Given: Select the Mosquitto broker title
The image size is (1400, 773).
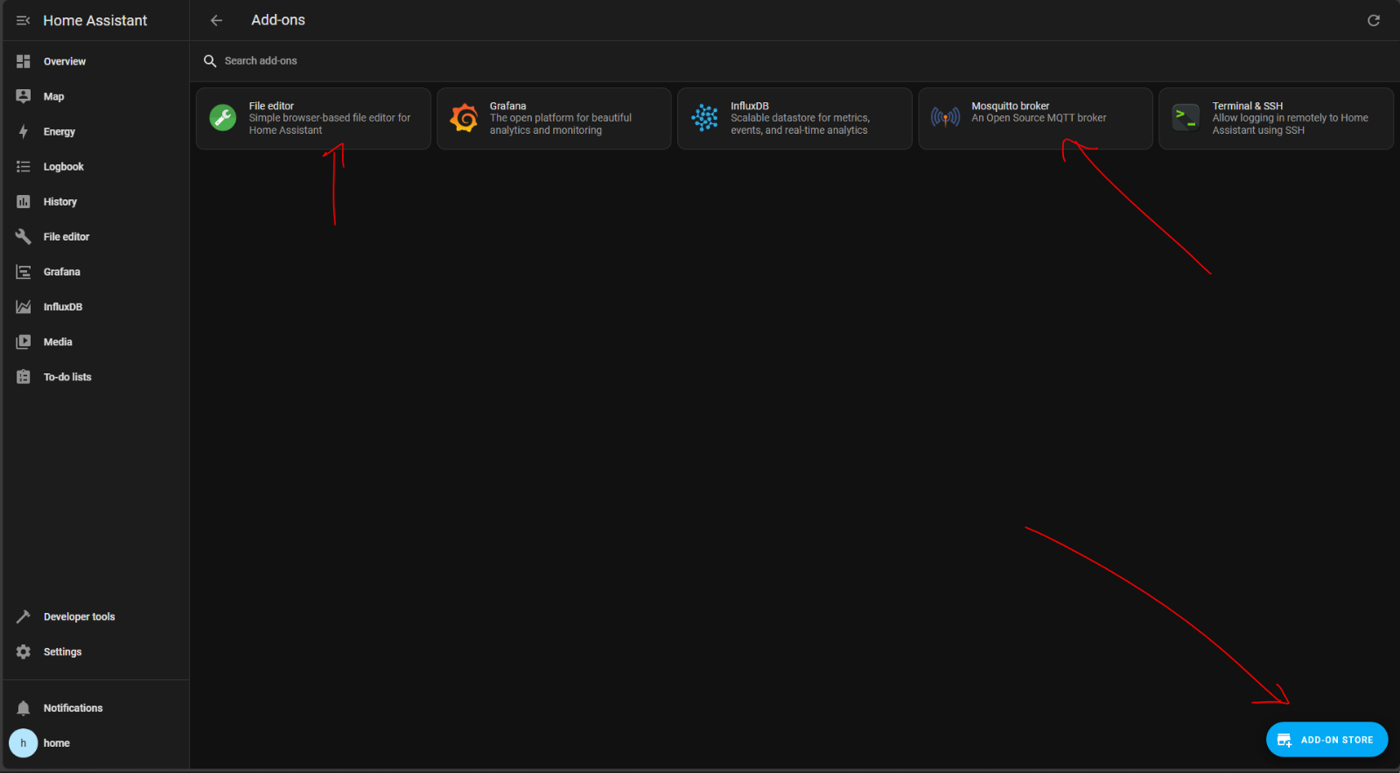Looking at the screenshot, I should [1010, 106].
